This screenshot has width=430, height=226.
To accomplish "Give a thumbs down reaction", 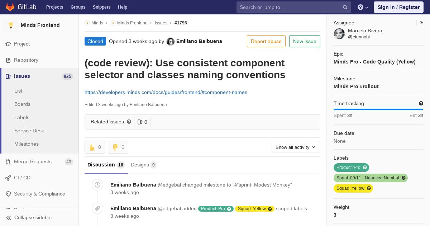I will pyautogui.click(x=118, y=147).
